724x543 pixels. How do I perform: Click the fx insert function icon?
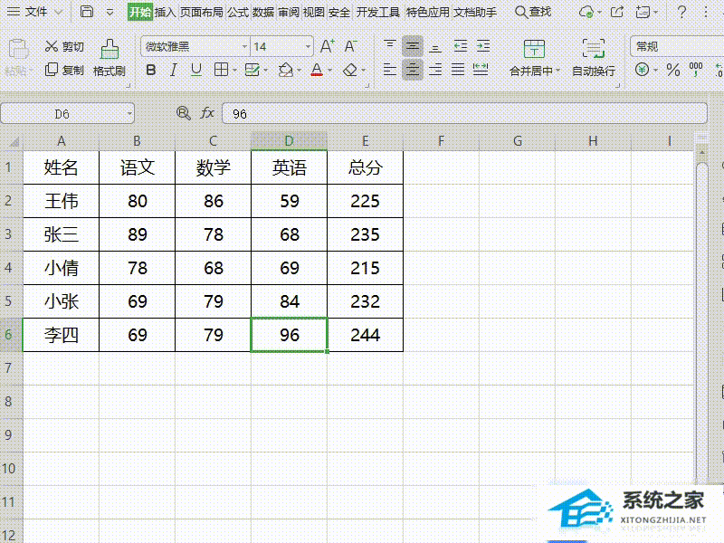(x=207, y=113)
